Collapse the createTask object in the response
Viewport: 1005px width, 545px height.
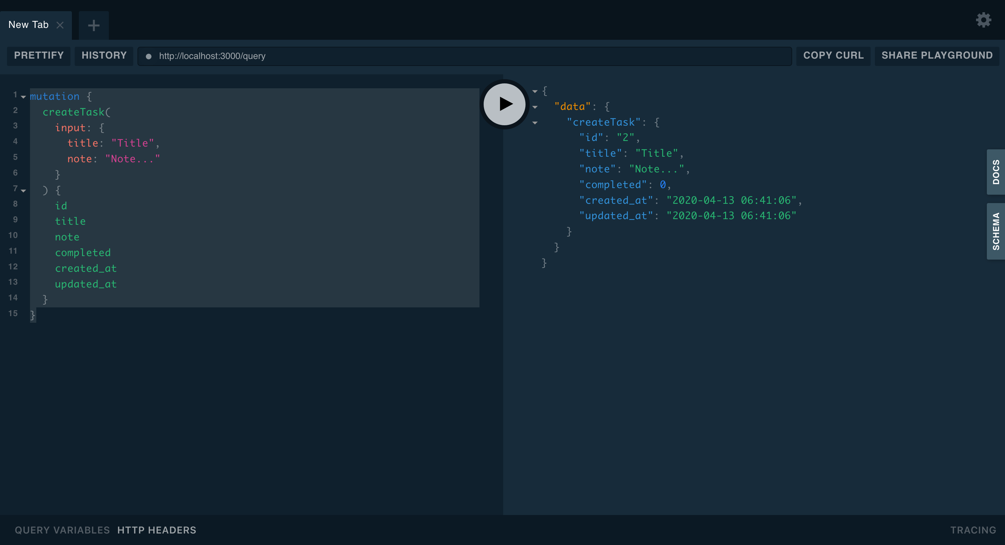click(535, 122)
